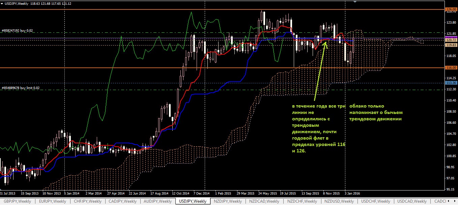
Task: Go to the CADJPY,Weekly chart tab
Action: click(x=122, y=201)
